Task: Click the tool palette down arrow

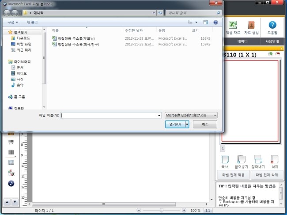Action: pyautogui.click(x=15, y=202)
